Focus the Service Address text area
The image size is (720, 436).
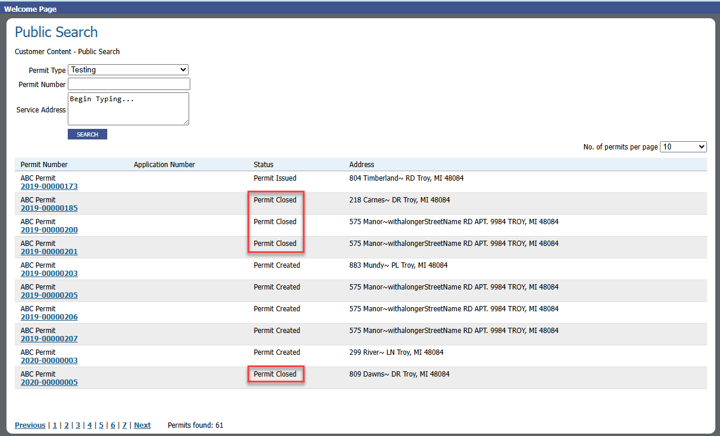pyautogui.click(x=128, y=109)
